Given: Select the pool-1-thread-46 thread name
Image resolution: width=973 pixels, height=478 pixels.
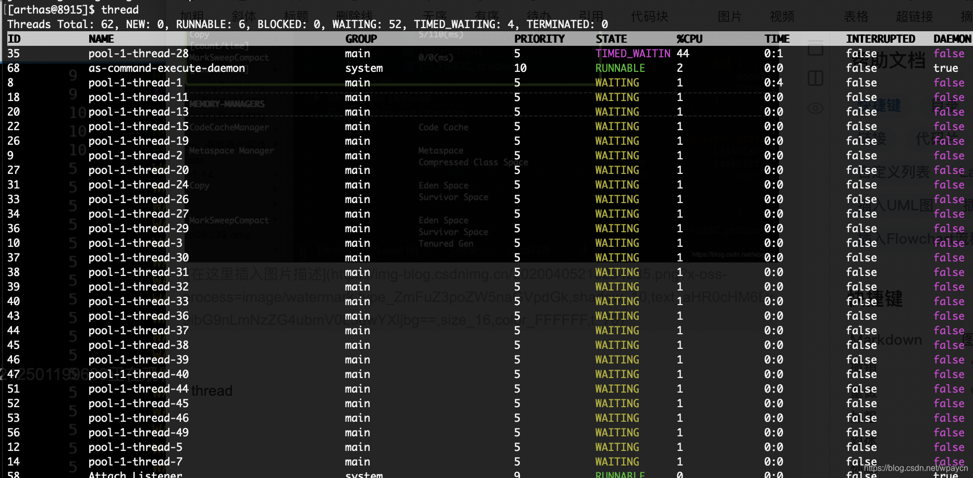Looking at the screenshot, I should point(139,418).
